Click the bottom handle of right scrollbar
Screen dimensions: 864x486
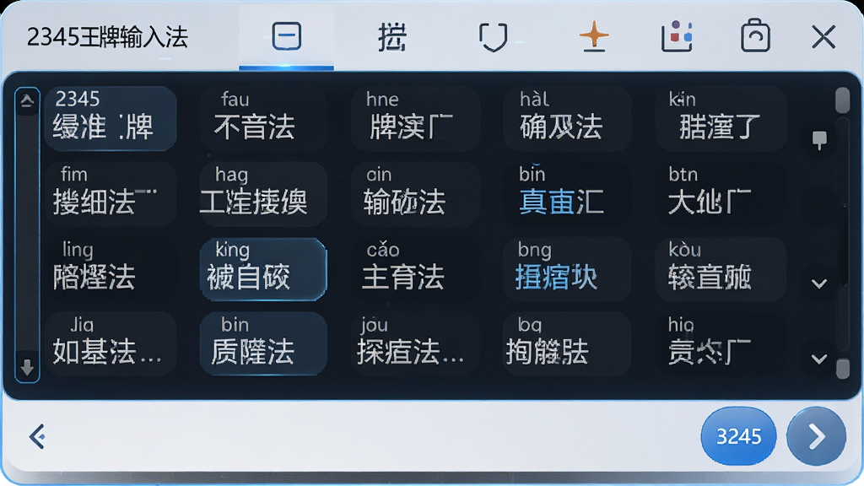point(843,369)
